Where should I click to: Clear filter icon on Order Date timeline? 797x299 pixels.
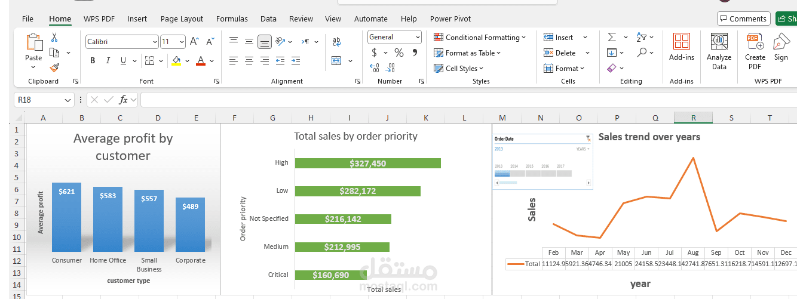click(x=588, y=138)
